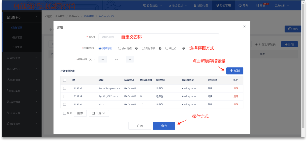The image size is (307, 141).
Task: Click ID cell 1936791
Action: coord(77,104)
